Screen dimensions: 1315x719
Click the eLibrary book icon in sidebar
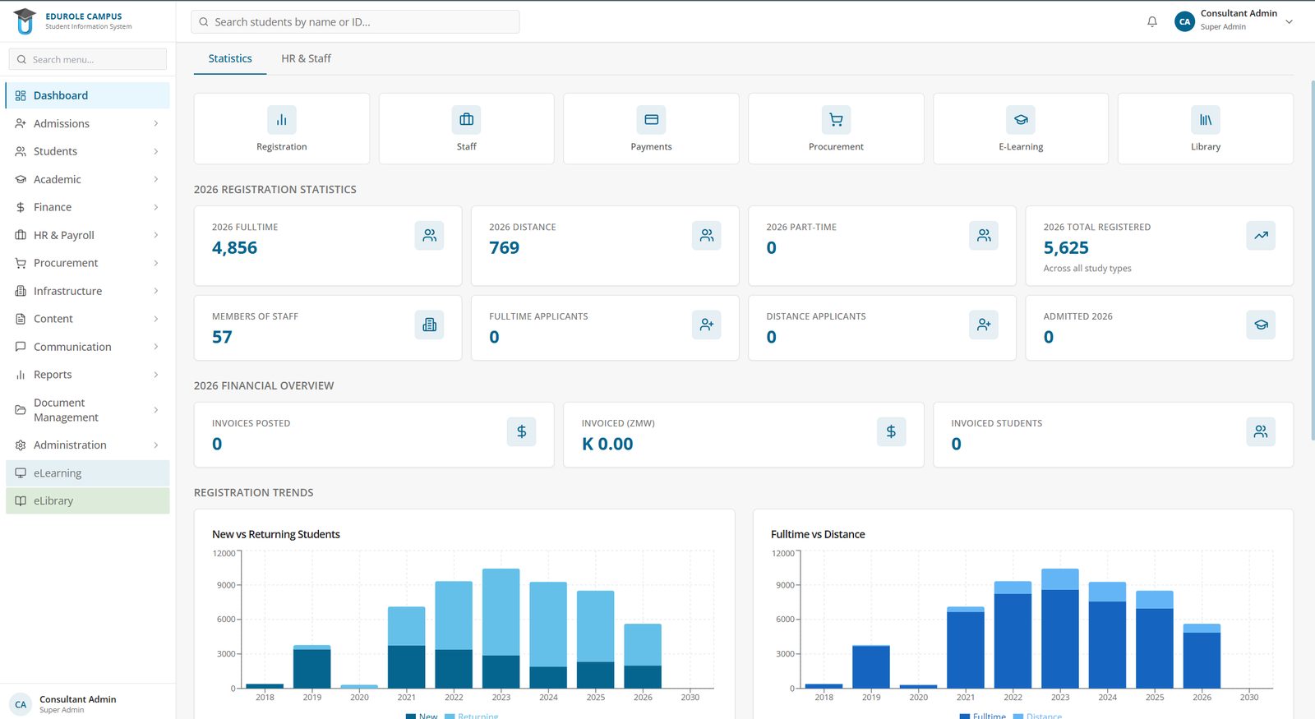point(21,501)
